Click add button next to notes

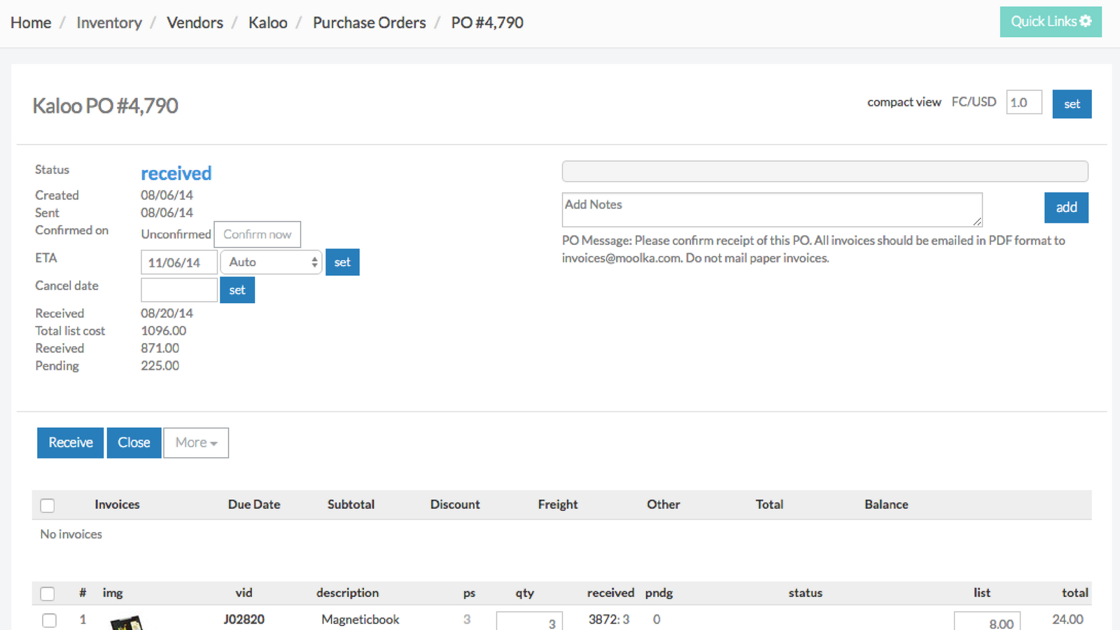pos(1065,208)
